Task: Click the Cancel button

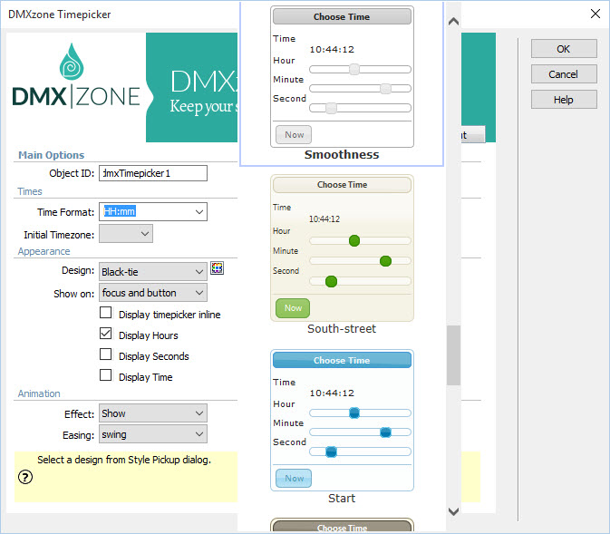Action: pyautogui.click(x=564, y=74)
